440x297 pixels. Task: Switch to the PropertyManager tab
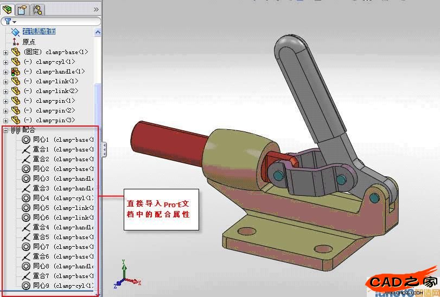point(22,9)
